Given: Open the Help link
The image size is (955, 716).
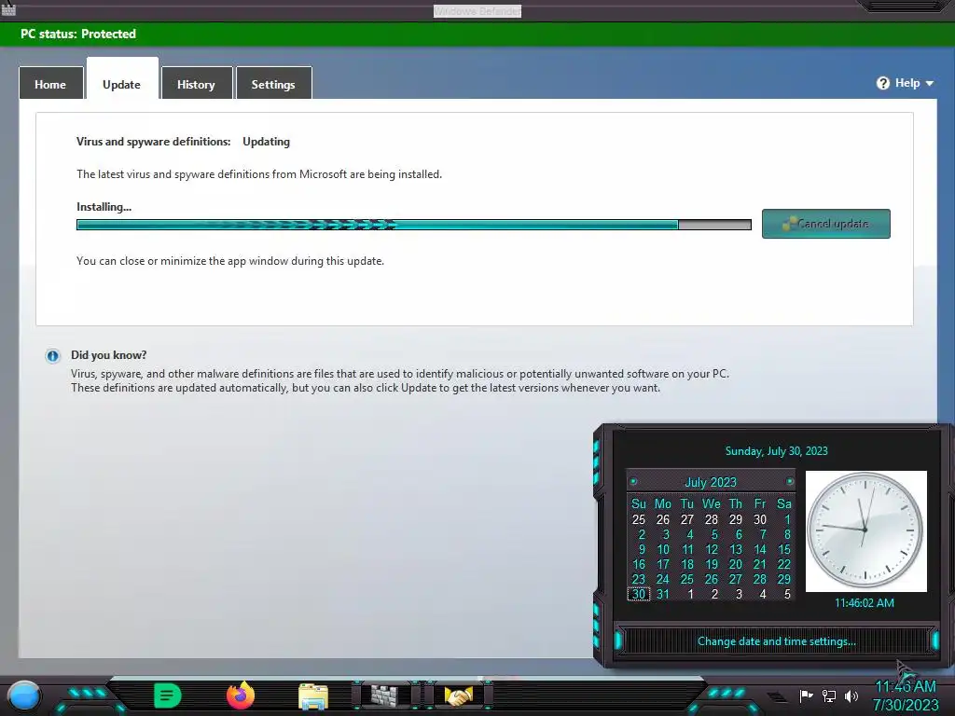Looking at the screenshot, I should [x=907, y=83].
